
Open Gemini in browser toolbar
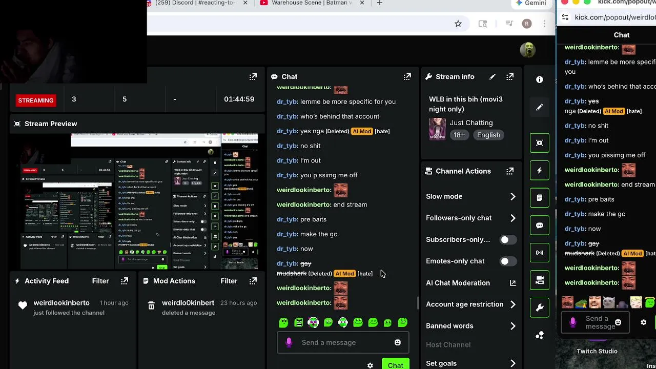click(531, 3)
